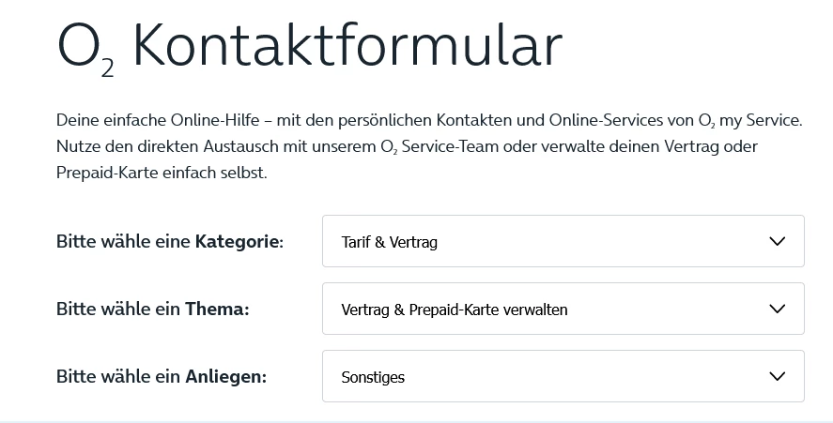Click the 'Sonstiges' selected value
Image resolution: width=833 pixels, height=423 pixels.
pyautogui.click(x=373, y=377)
